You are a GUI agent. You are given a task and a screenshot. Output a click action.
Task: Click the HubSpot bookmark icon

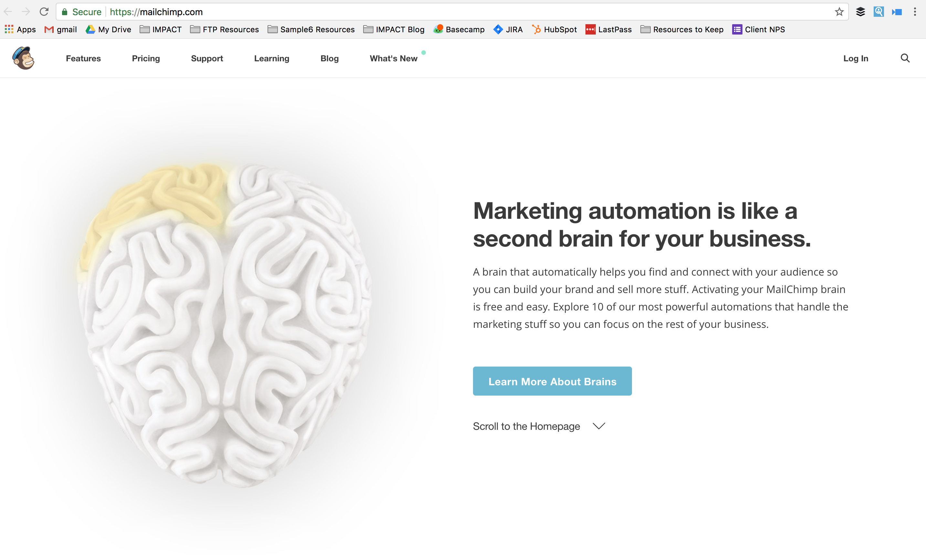(536, 29)
